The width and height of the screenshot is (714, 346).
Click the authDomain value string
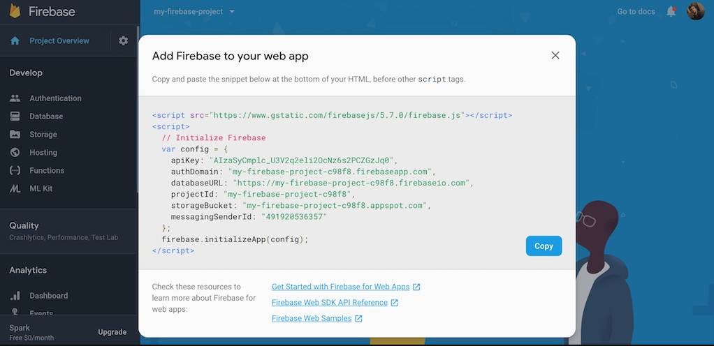[330, 172]
